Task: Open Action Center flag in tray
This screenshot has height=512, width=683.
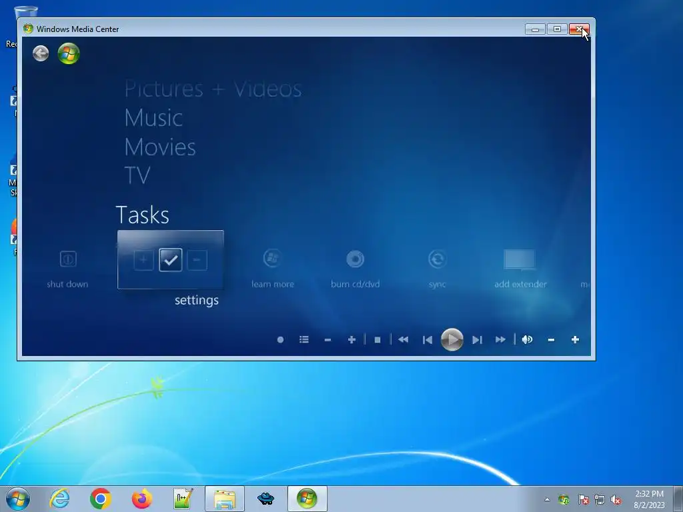Action: (x=583, y=500)
